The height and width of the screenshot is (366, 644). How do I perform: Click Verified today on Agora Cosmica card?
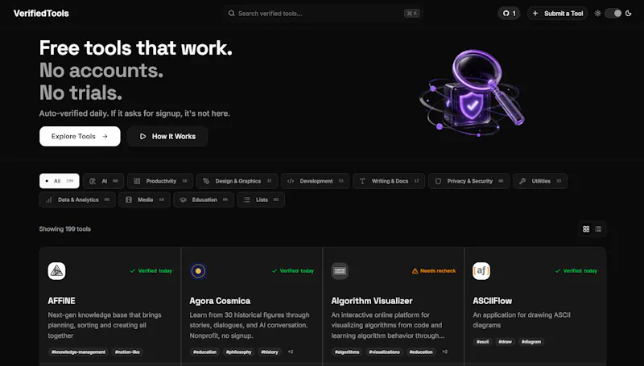(x=293, y=271)
